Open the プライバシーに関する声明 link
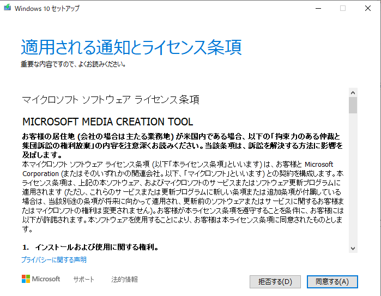Image resolution: width=381 pixels, height=296 pixels. pyautogui.click(x=54, y=260)
